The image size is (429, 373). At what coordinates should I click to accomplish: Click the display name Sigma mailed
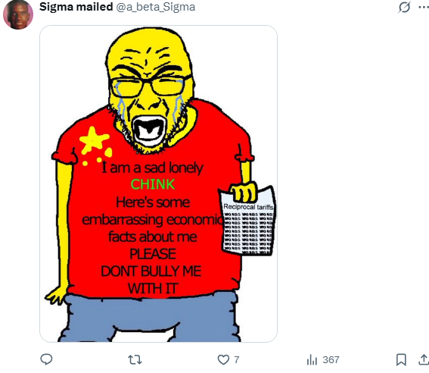point(76,7)
